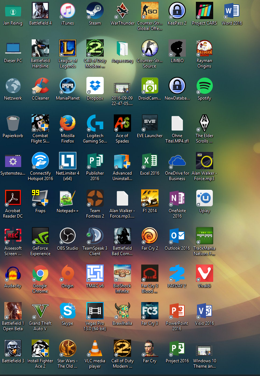Image resolution: width=260 pixels, height=376 pixels.
Task: Select NetLimiter 4 (x64) icon
Action: tap(68, 161)
